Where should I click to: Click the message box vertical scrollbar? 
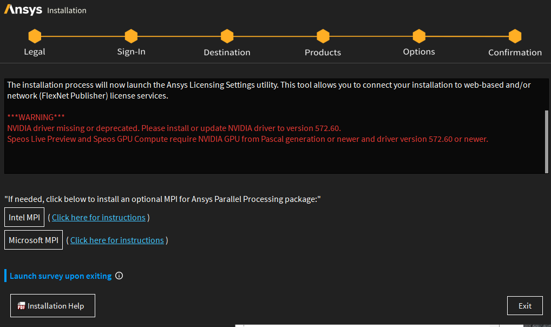(546, 141)
